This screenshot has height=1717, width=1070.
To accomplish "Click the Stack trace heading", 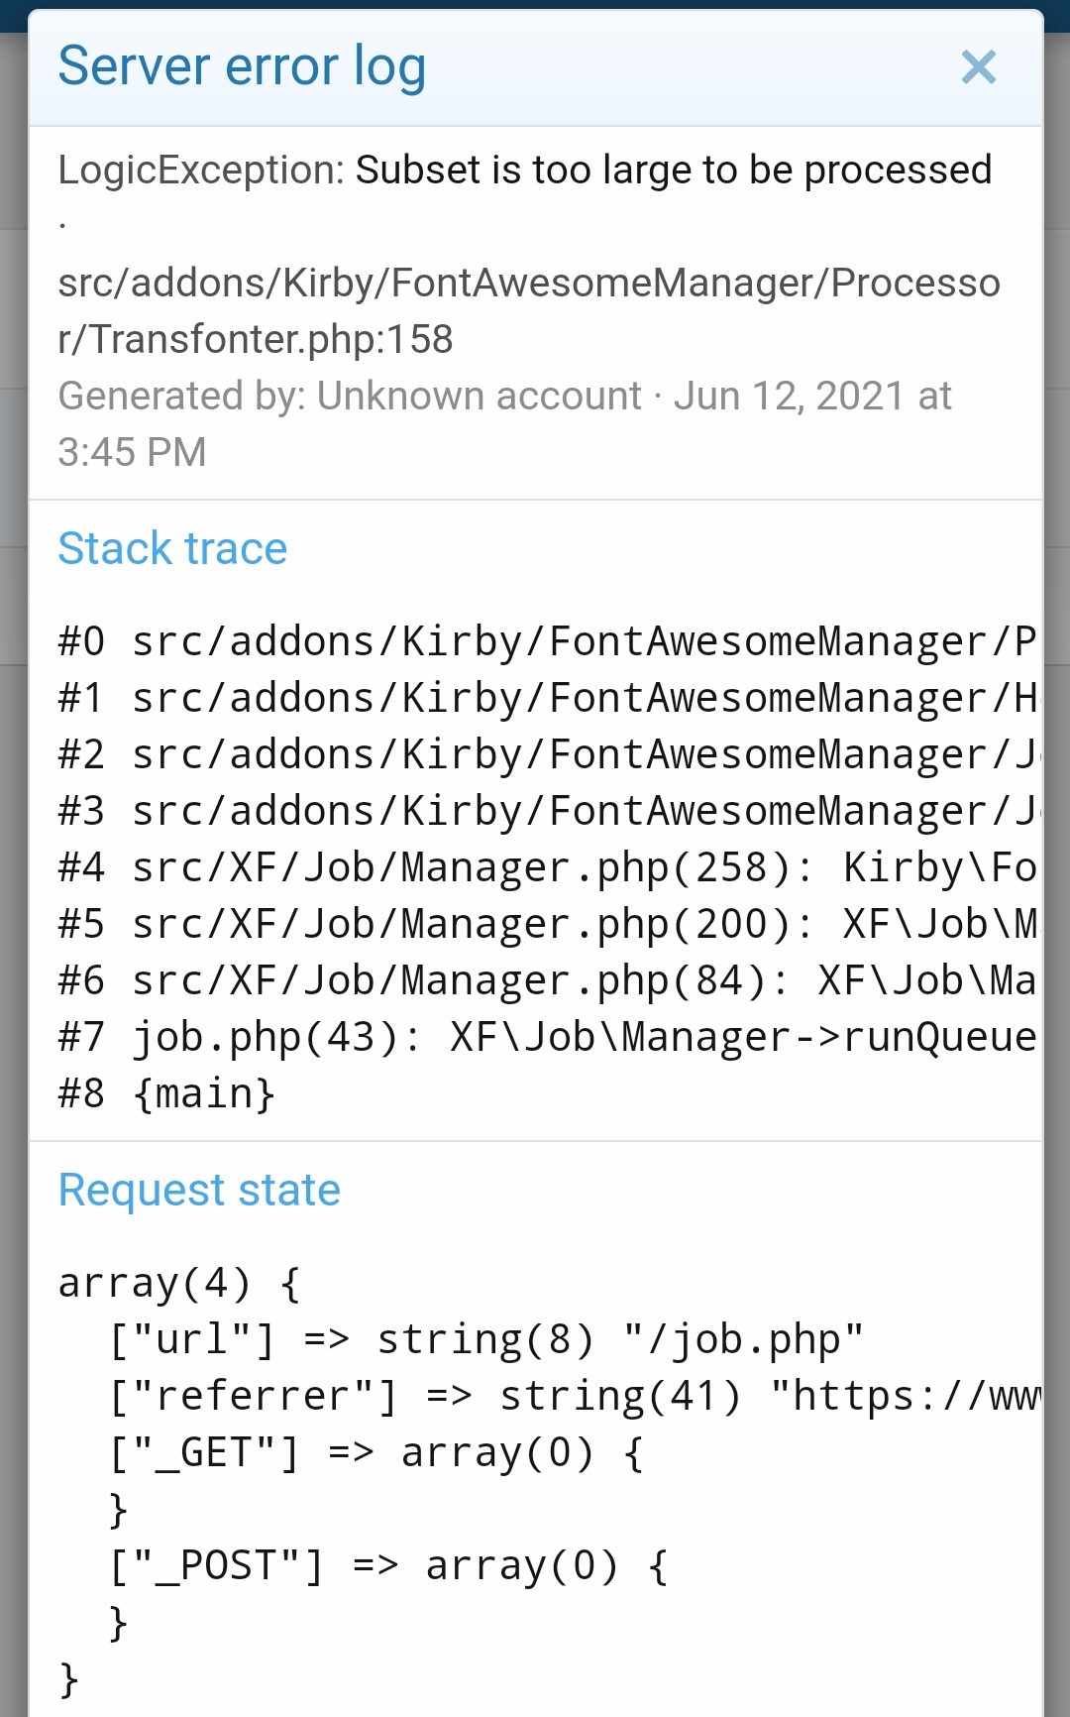I will (x=172, y=549).
